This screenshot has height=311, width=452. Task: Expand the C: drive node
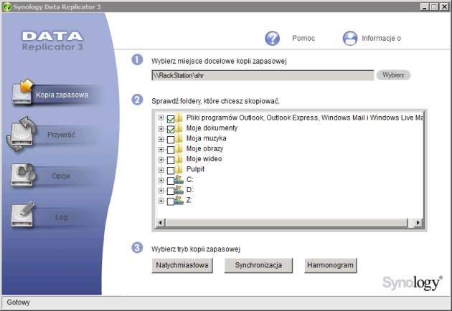[161, 181]
